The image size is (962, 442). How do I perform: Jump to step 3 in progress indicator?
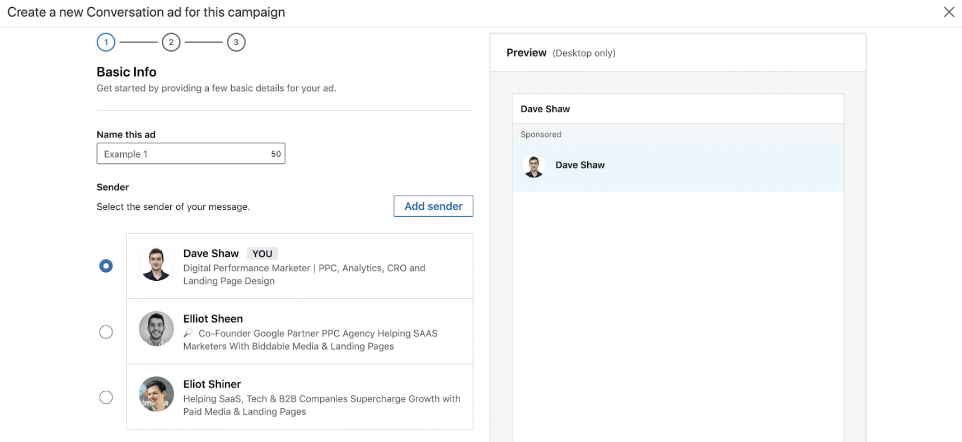click(236, 42)
